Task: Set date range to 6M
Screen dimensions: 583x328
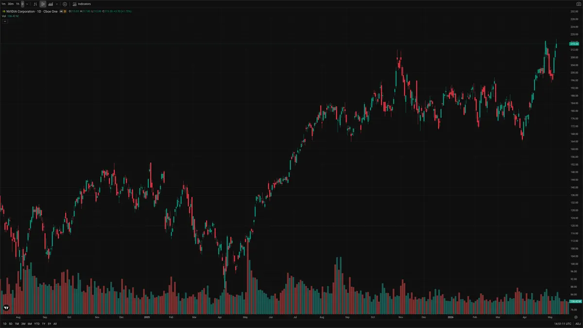Action: (30, 324)
